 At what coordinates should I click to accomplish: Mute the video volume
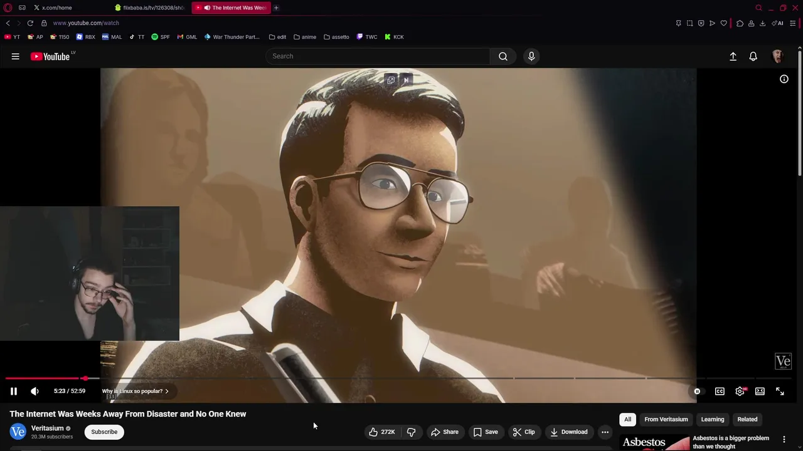tap(35, 391)
